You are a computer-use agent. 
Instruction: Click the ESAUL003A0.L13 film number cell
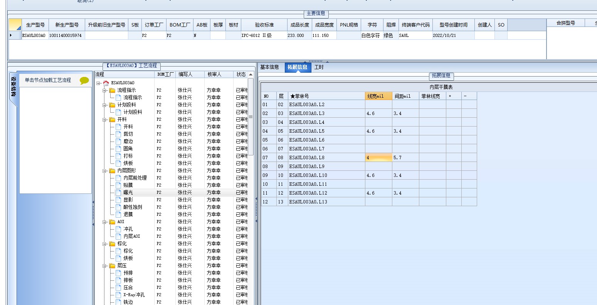click(326, 202)
